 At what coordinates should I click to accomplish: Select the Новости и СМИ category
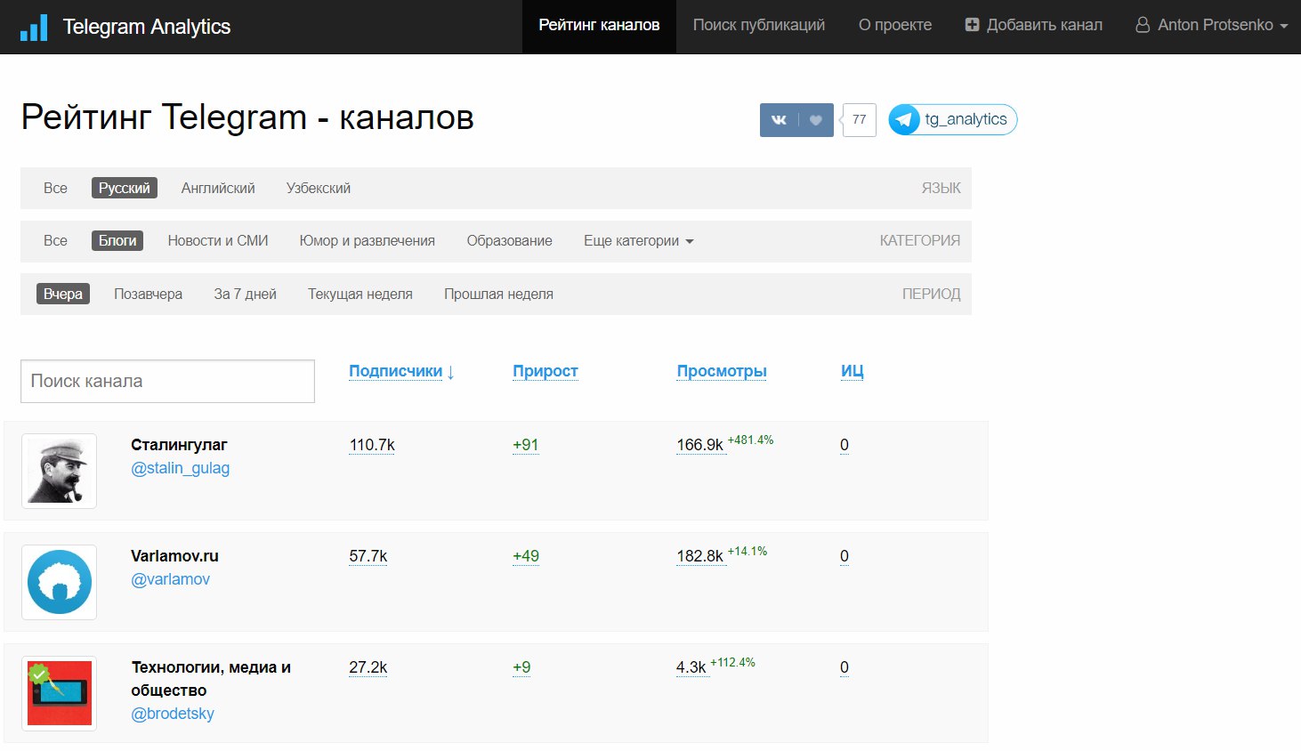coord(218,241)
